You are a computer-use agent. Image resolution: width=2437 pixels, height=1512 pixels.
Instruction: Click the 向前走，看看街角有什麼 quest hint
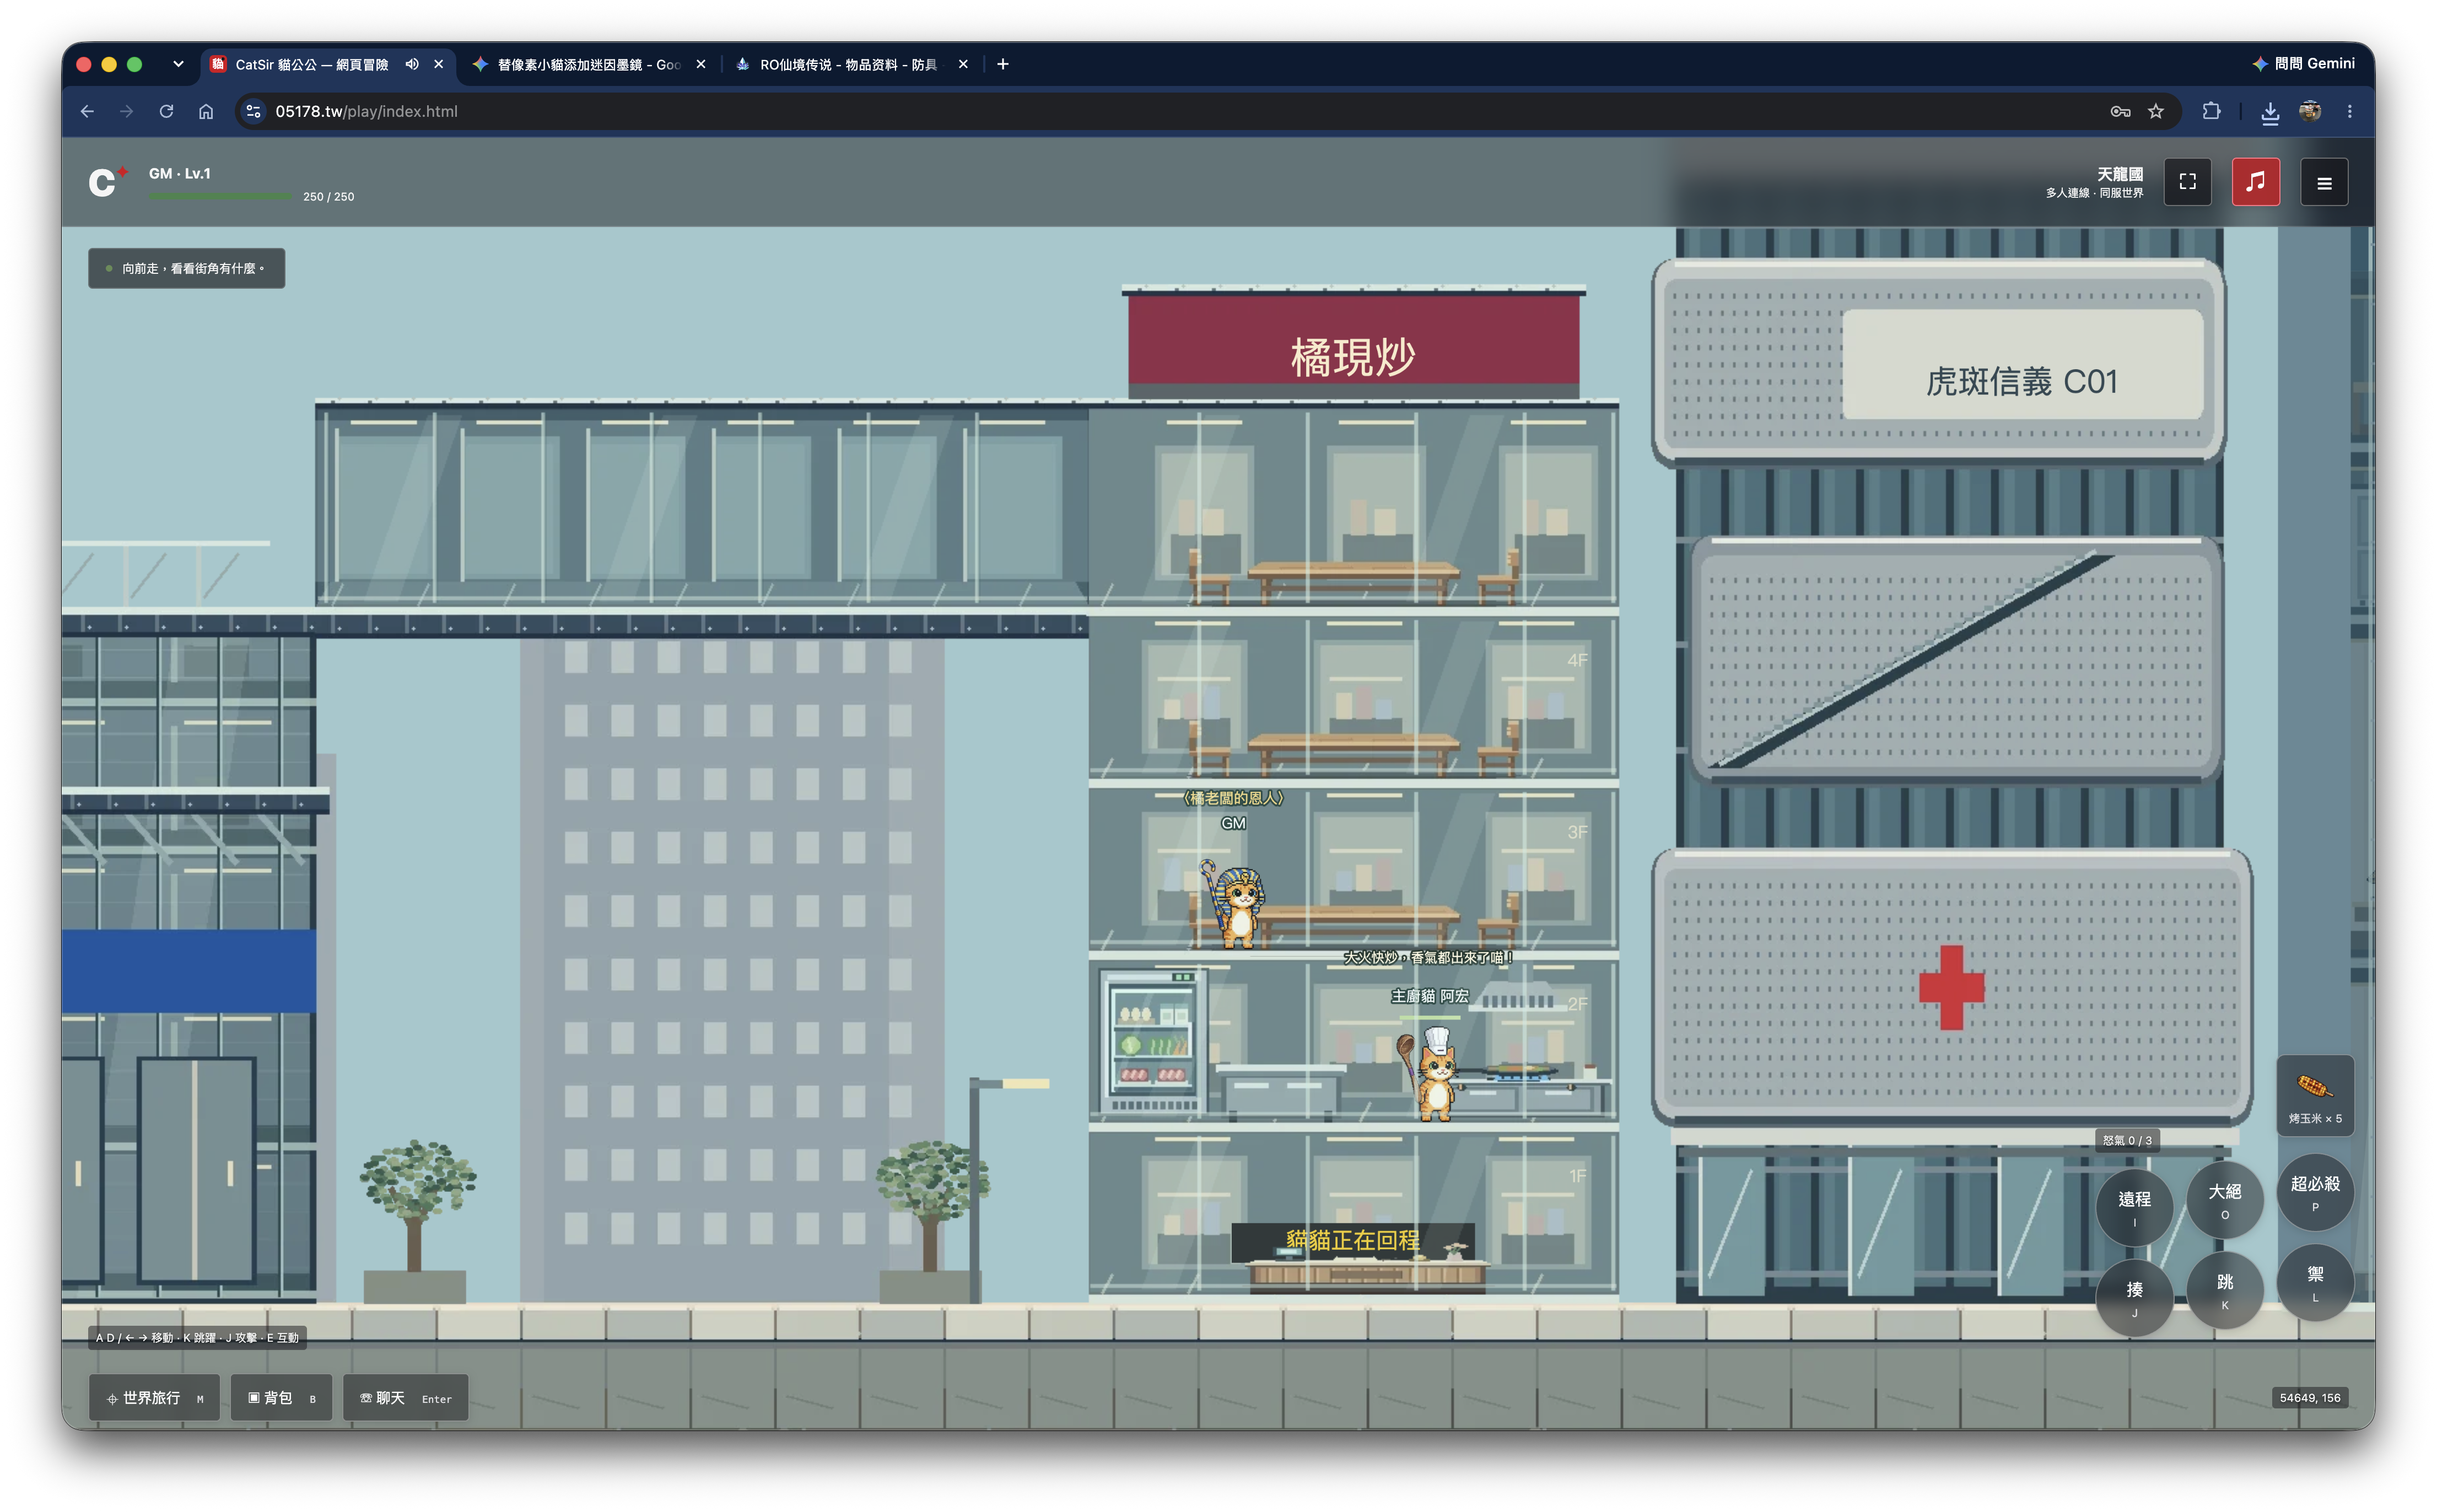186,268
